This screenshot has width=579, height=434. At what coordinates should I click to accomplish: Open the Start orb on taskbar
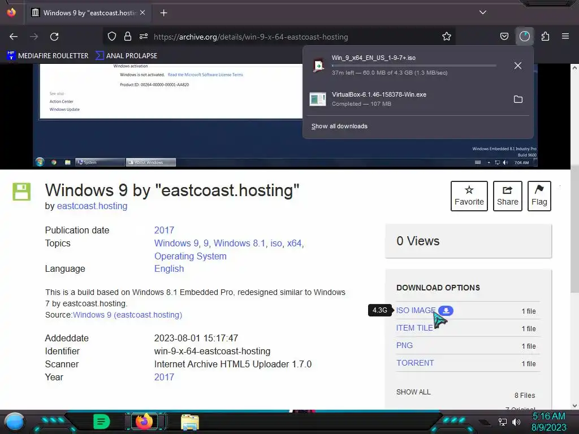[x=15, y=422]
